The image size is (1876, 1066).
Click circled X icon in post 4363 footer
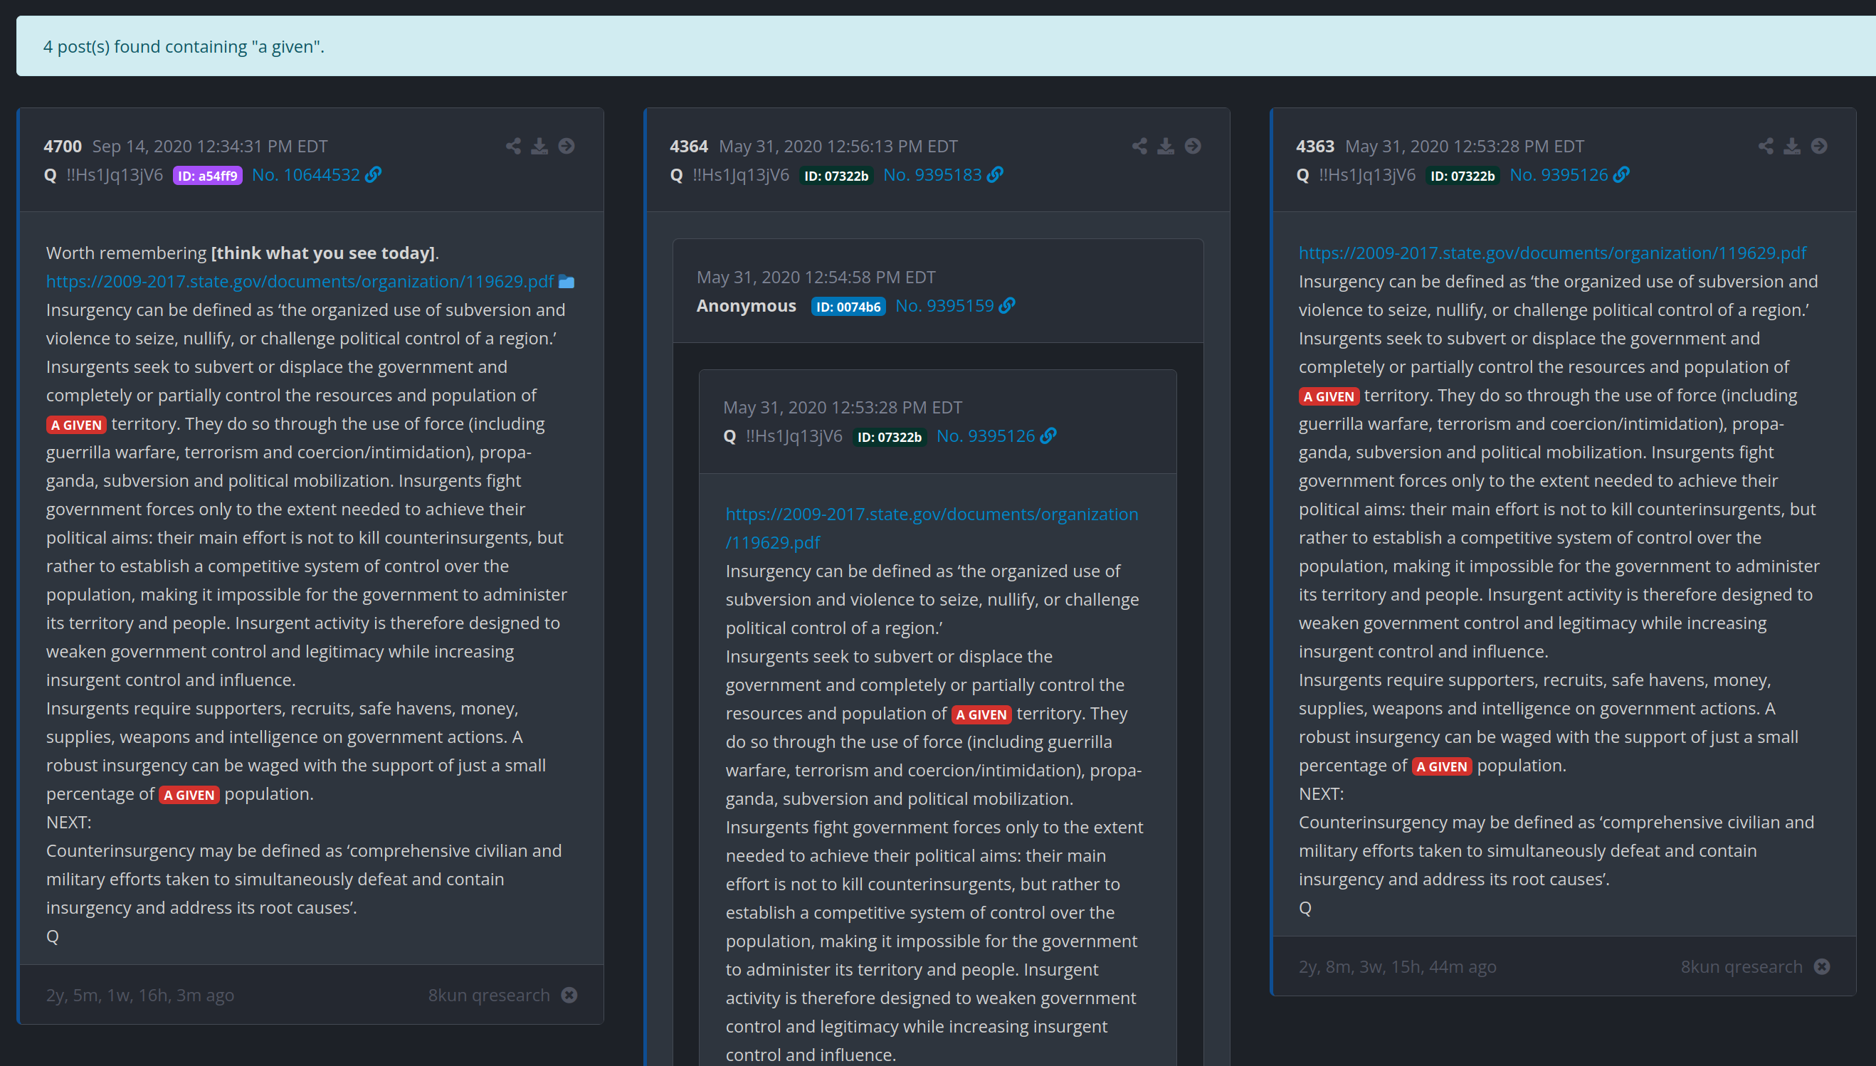pos(1823,966)
